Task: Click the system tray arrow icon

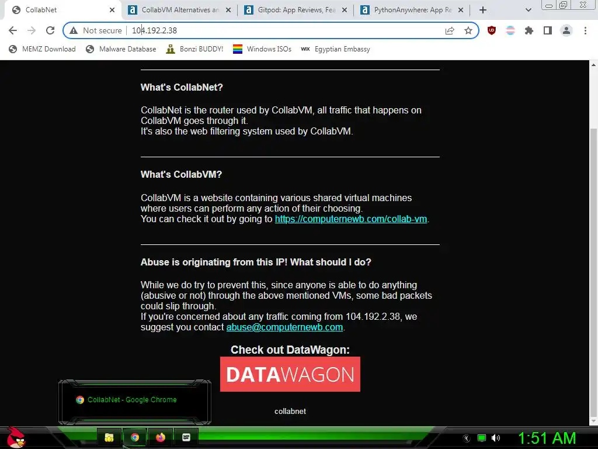Action: [467, 438]
